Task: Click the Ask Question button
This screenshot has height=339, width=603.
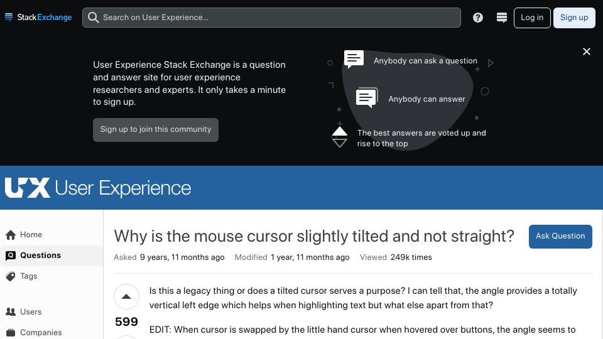Action: click(560, 237)
